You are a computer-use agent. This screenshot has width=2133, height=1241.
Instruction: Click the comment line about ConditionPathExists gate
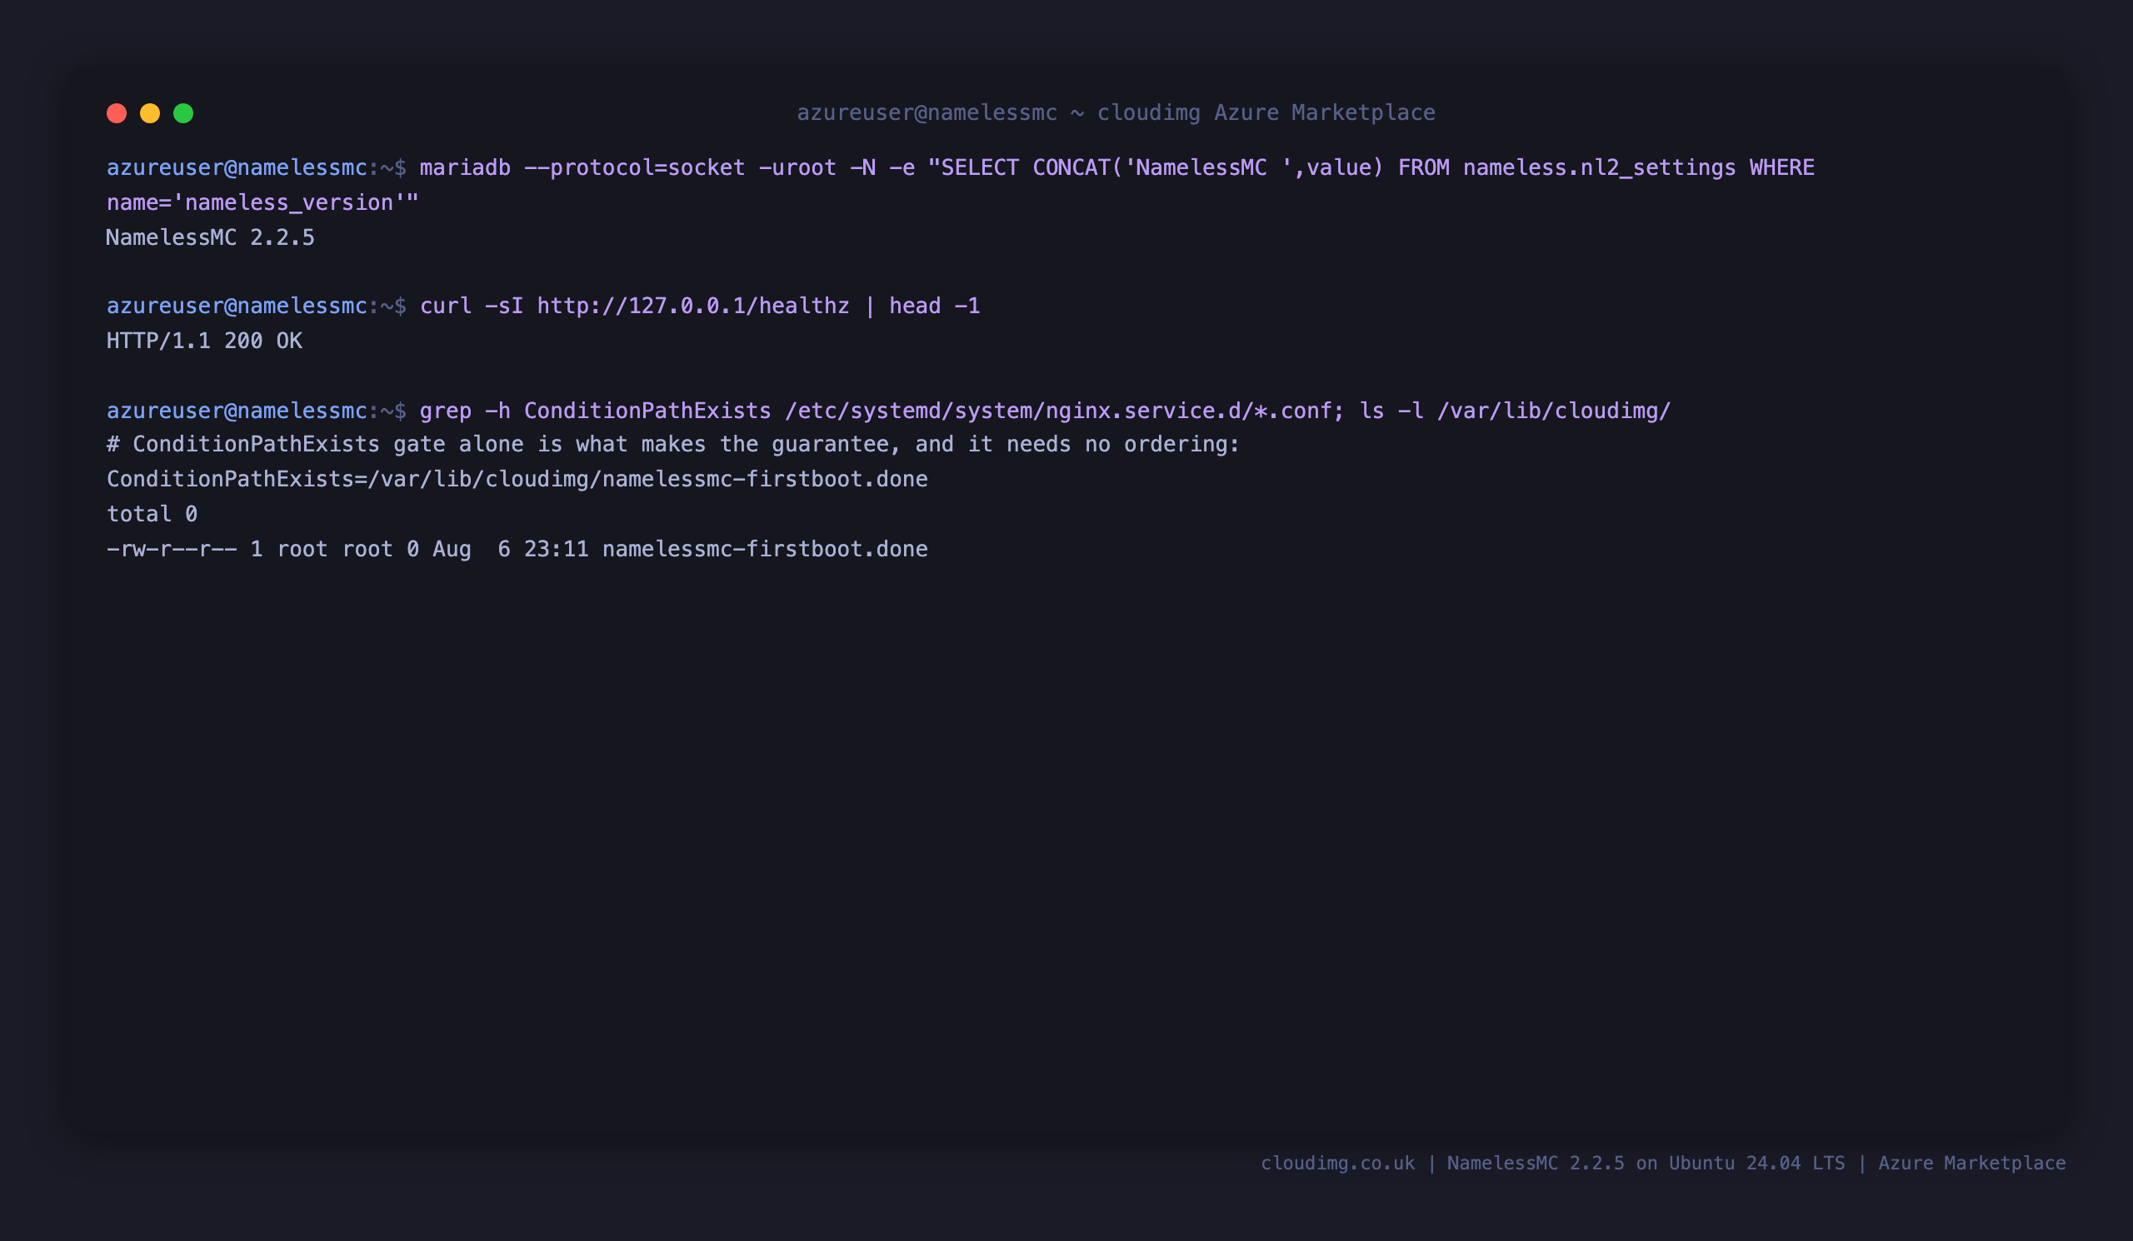click(x=673, y=445)
